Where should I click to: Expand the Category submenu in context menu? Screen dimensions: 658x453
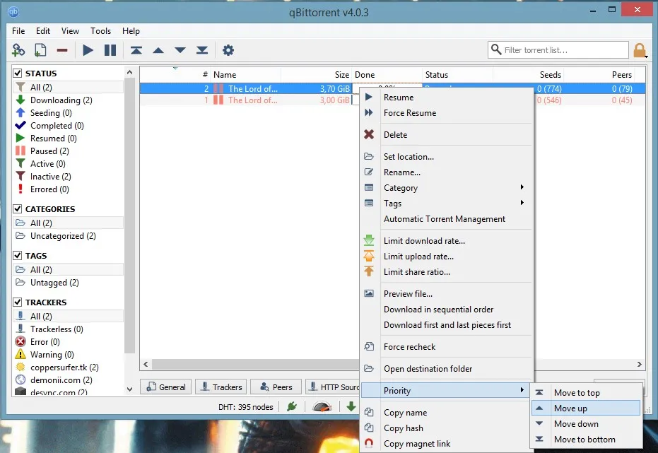click(x=447, y=188)
